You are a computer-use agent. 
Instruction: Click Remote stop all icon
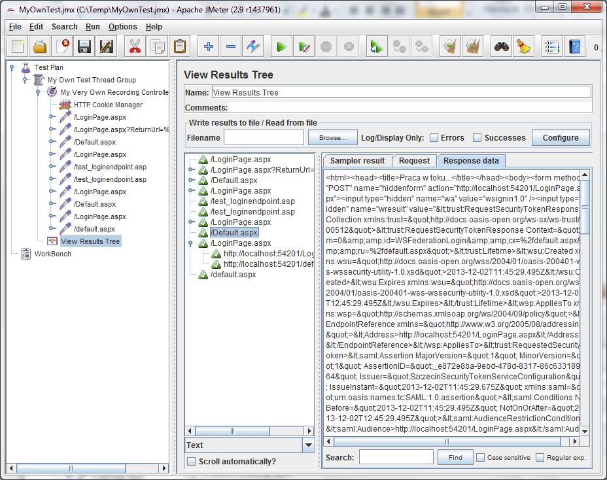pyautogui.click(x=399, y=47)
